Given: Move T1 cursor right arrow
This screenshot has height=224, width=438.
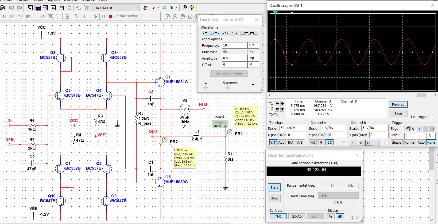Looking at the screenshot, I should tap(282, 103).
